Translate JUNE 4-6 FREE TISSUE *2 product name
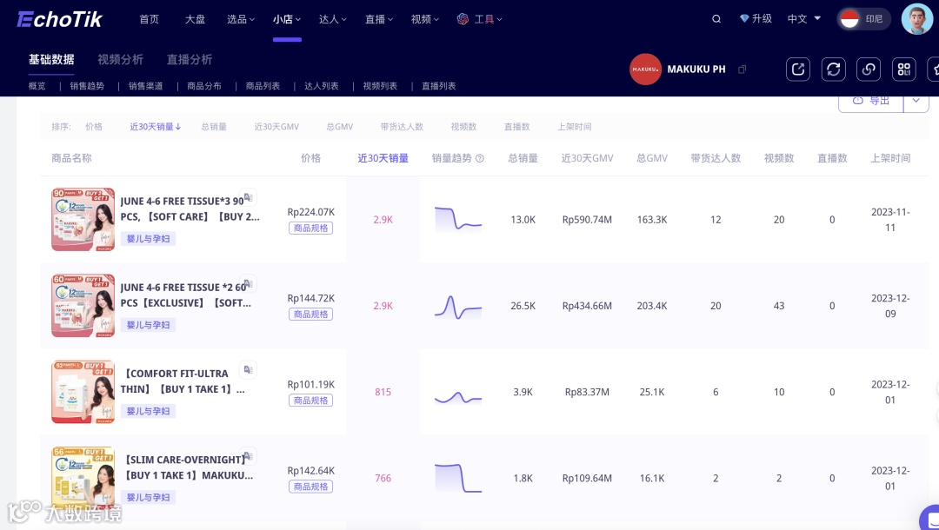 tap(248, 283)
